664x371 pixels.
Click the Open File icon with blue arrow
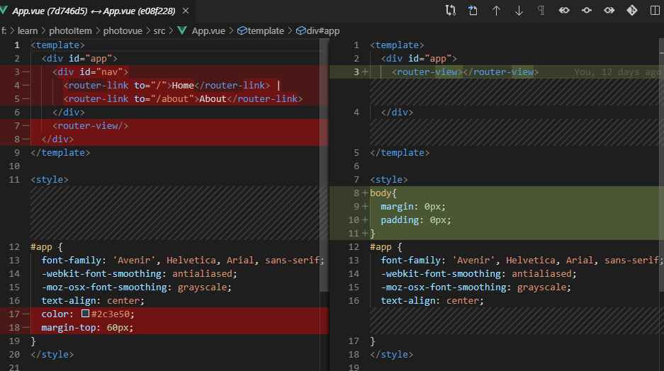coord(473,11)
